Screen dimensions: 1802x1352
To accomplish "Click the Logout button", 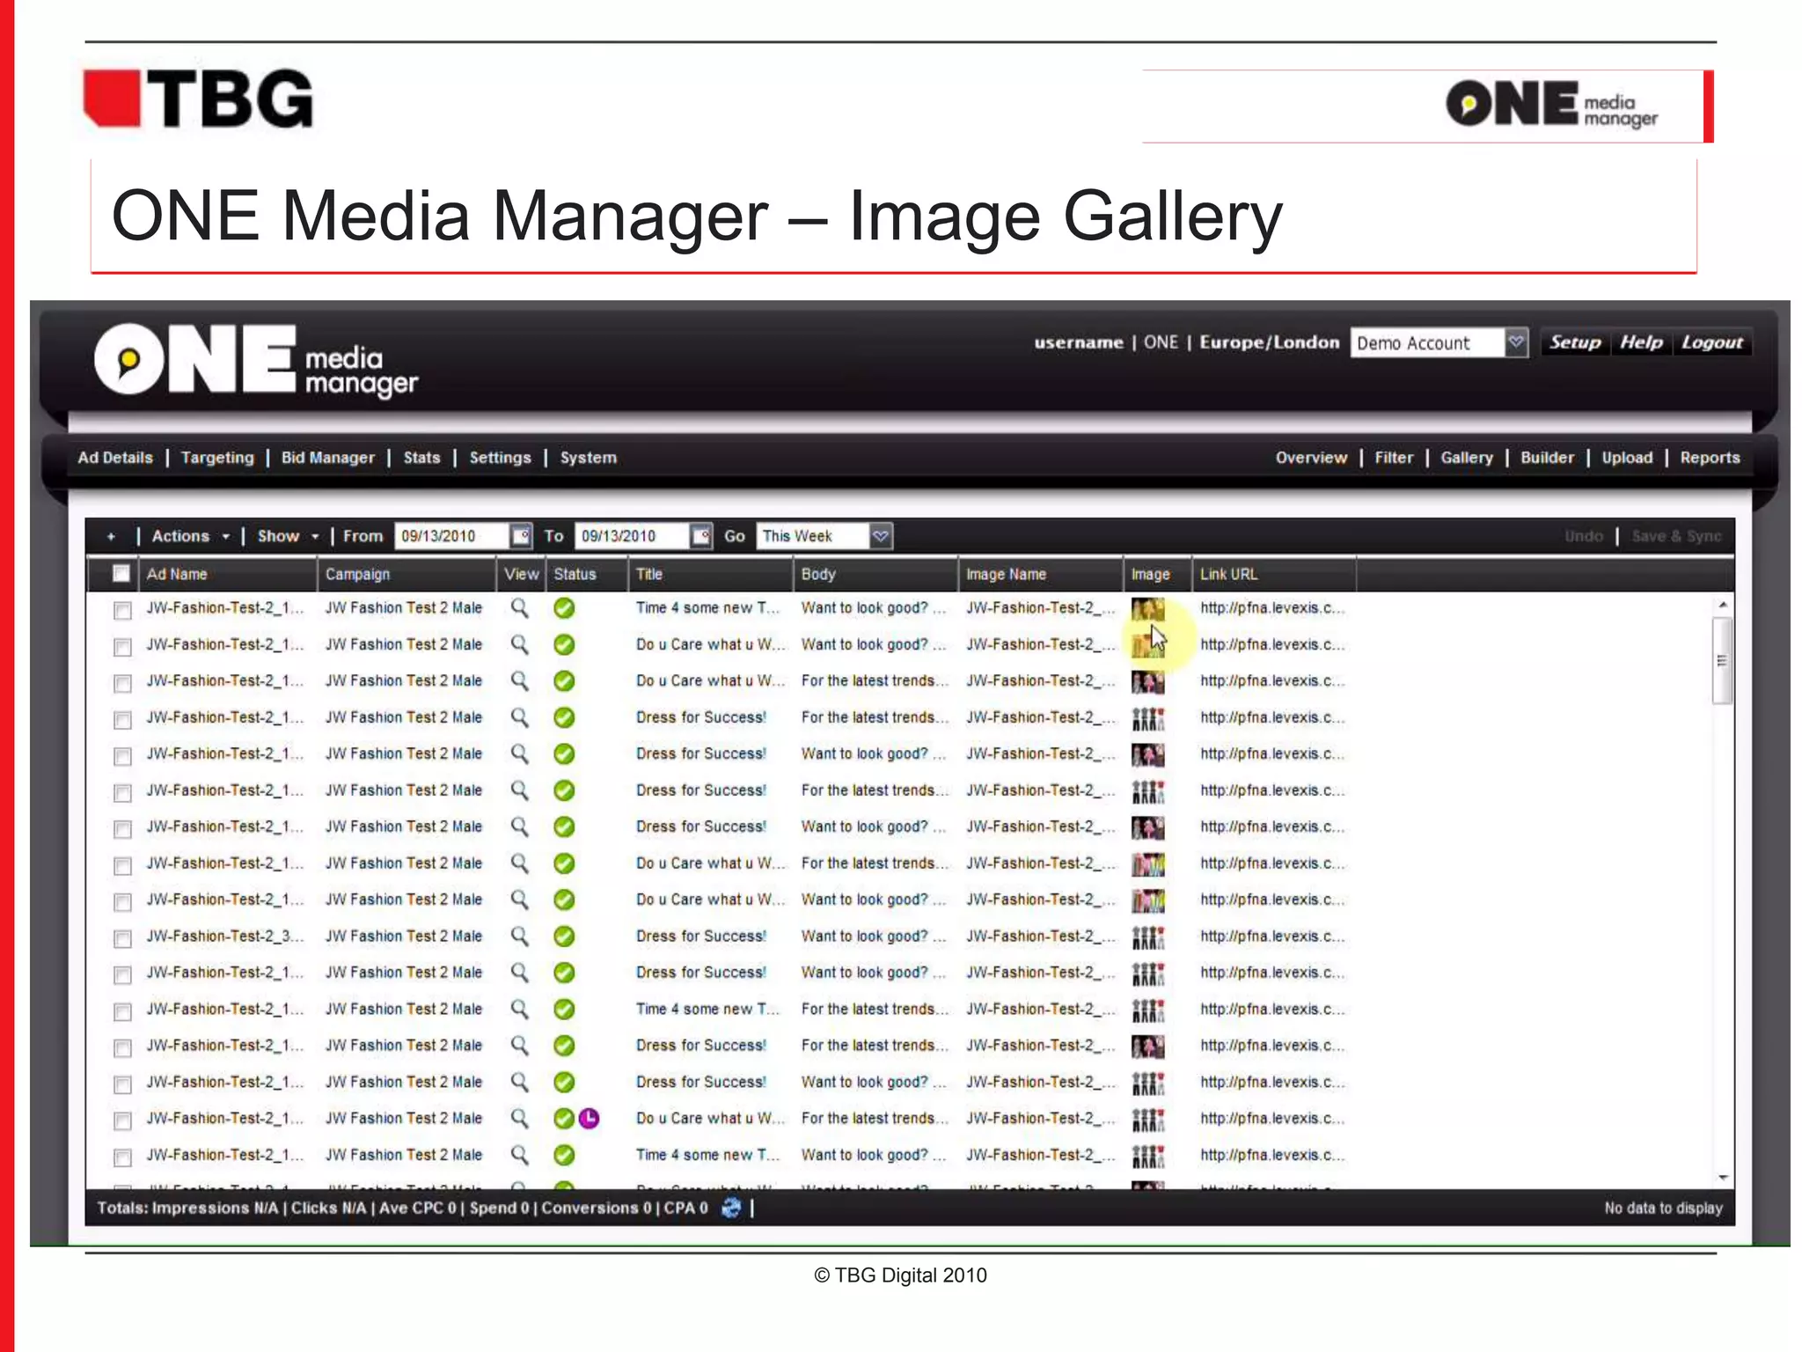I will point(1710,342).
